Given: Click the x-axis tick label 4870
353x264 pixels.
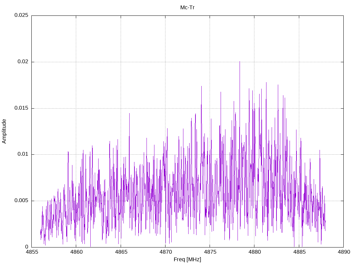Looking at the screenshot, I should [x=165, y=252].
